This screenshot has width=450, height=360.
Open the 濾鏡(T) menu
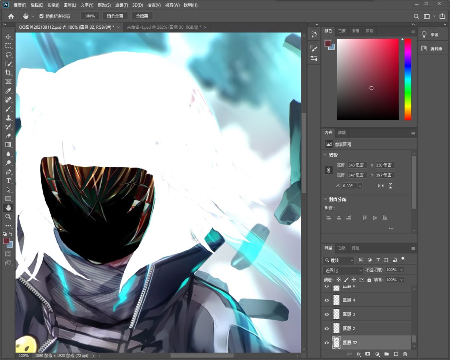pyautogui.click(x=121, y=5)
